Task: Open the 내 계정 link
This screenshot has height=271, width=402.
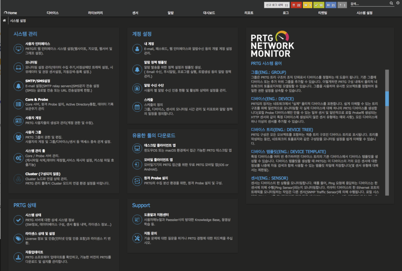Action: tap(149, 44)
